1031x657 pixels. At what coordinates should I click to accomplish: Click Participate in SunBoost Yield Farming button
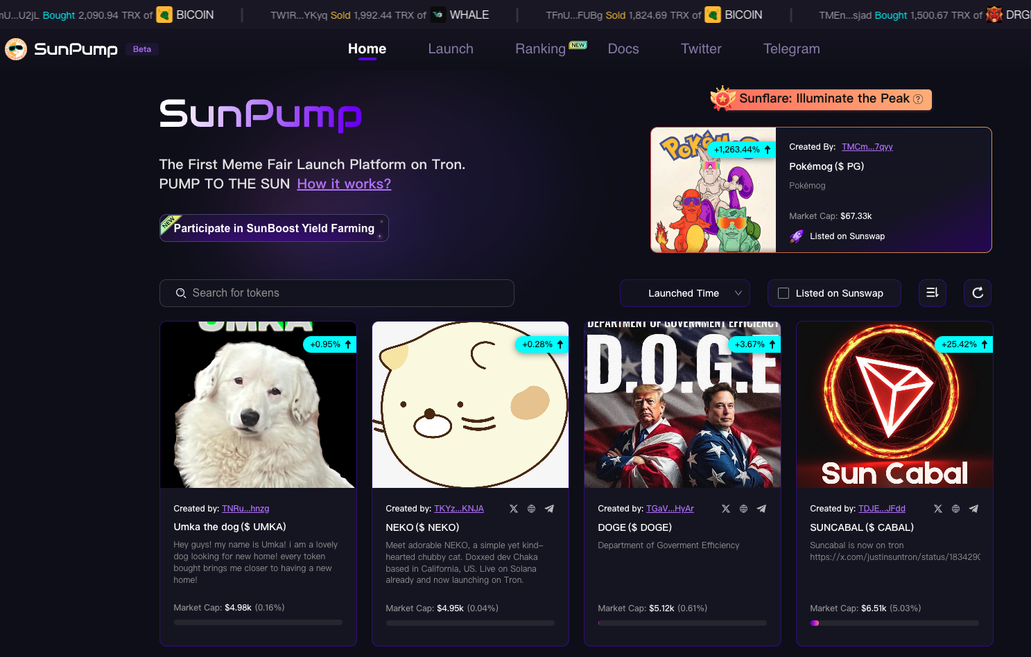tap(274, 228)
